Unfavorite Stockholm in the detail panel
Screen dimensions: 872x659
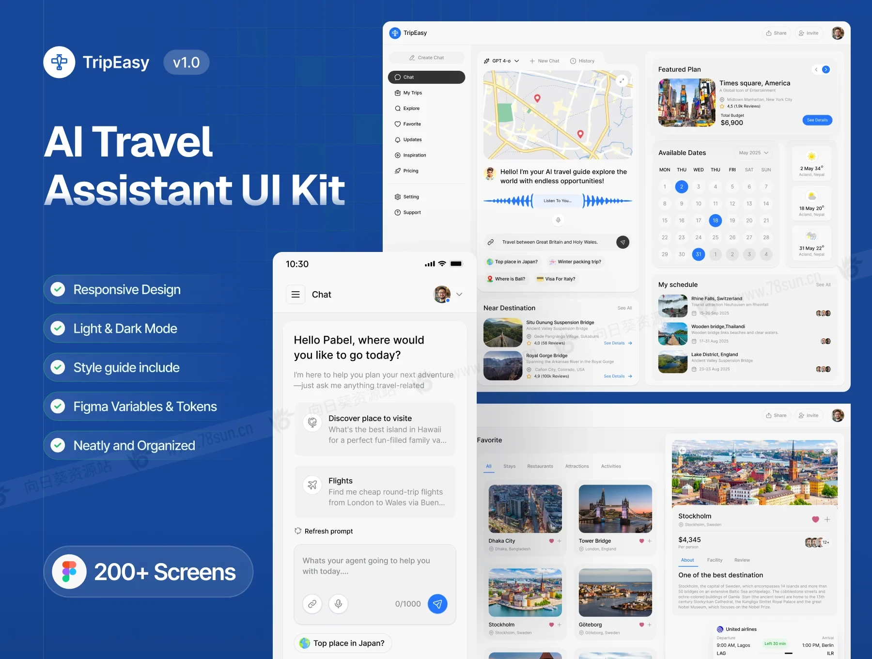click(x=815, y=519)
